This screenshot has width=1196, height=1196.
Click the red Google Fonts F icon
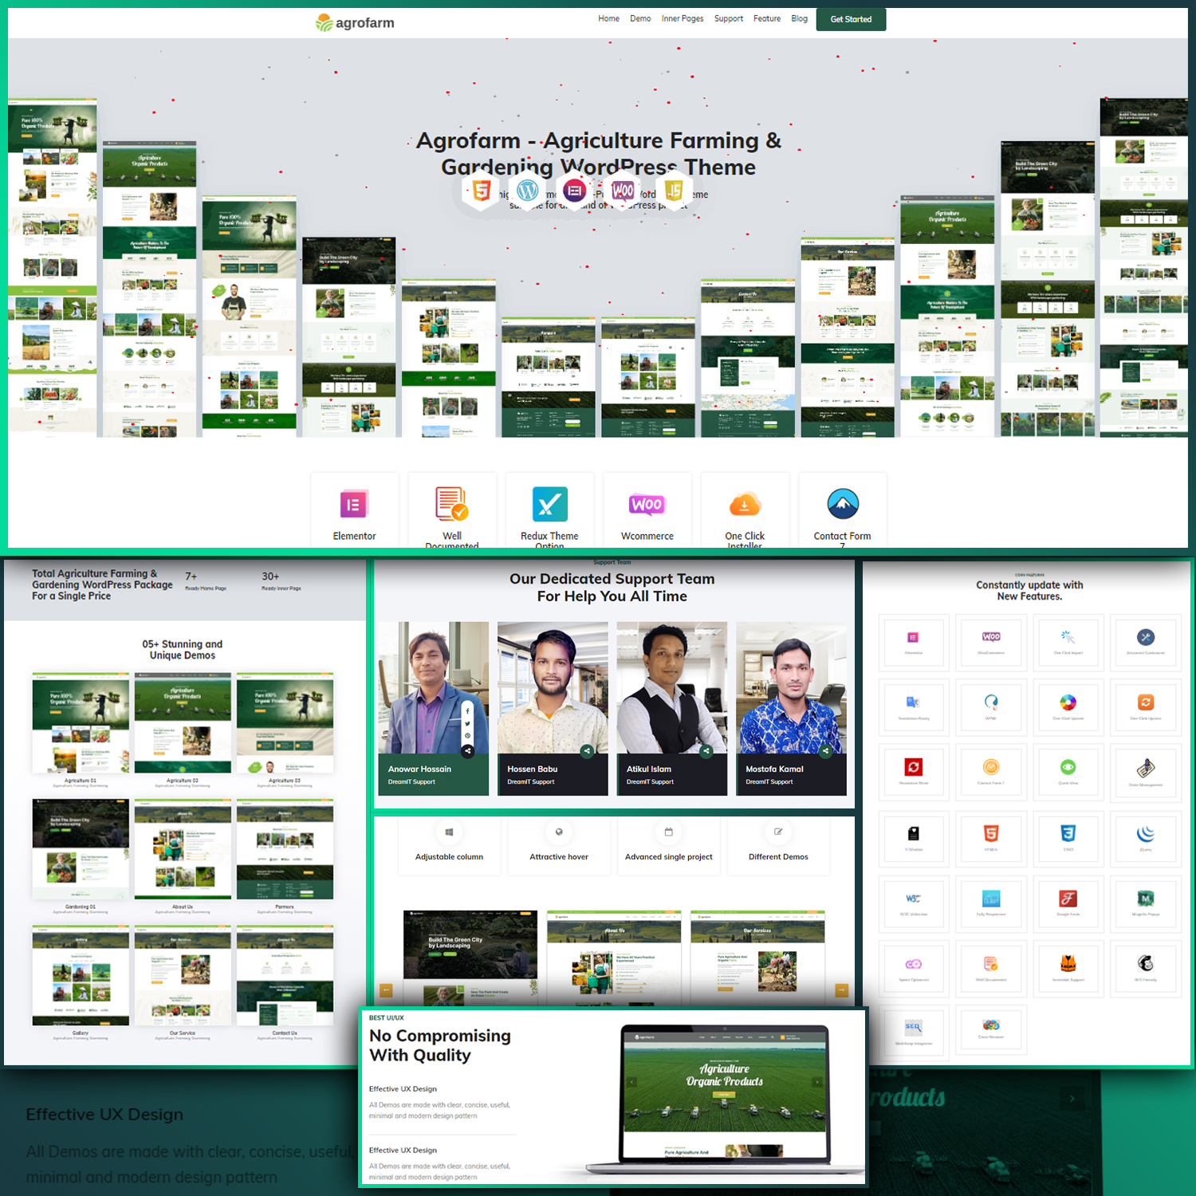1068,899
